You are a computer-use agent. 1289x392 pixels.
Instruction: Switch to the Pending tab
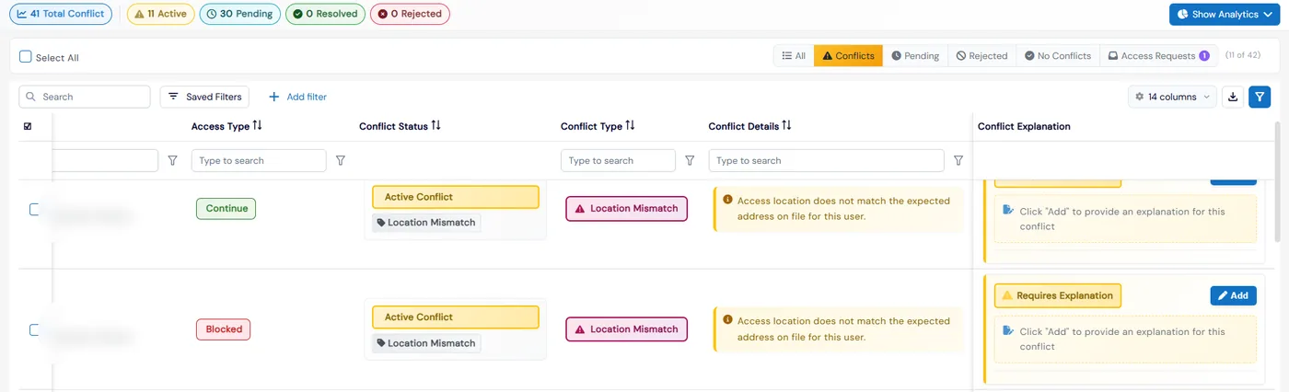915,56
